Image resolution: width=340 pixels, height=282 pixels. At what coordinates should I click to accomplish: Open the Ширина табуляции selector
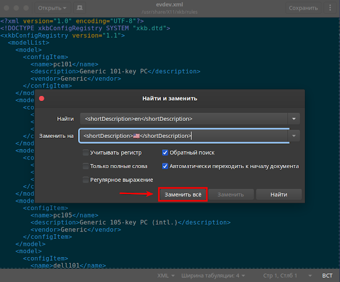(213, 276)
